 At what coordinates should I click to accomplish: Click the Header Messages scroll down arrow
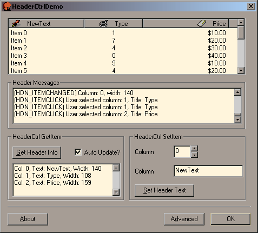click(x=237, y=119)
